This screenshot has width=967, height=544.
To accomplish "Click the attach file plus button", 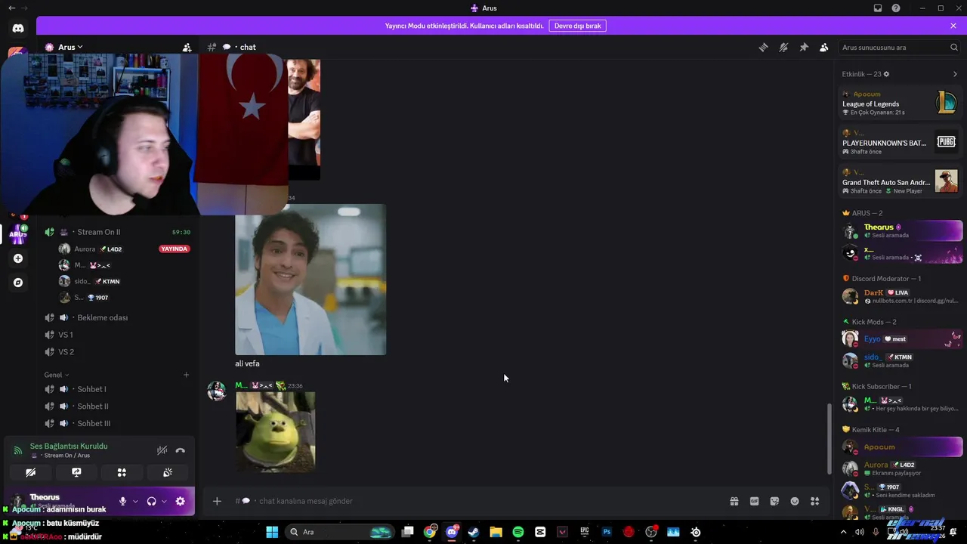I will [x=217, y=501].
